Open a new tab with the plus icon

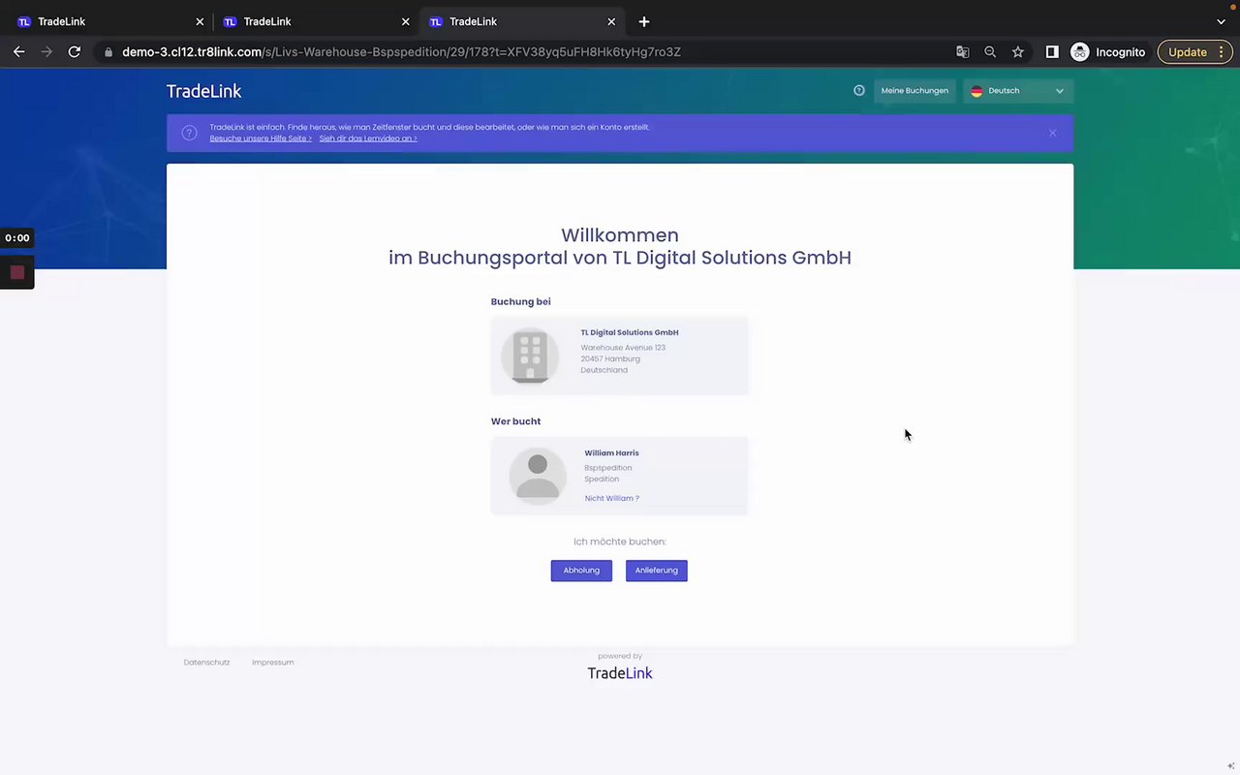644,21
